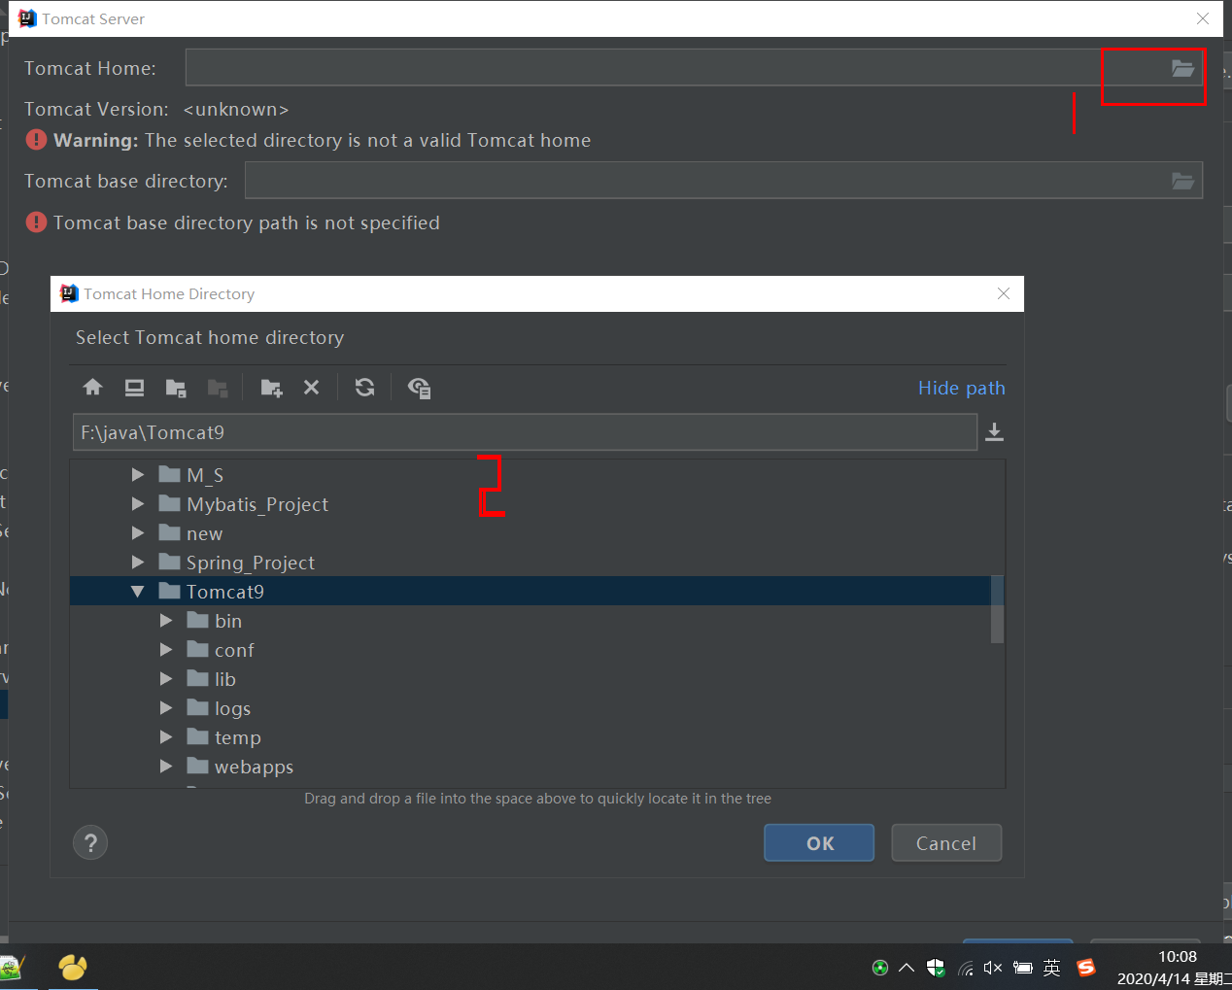Expand the bin folder arrow
This screenshot has width=1232, height=990.
(x=166, y=620)
